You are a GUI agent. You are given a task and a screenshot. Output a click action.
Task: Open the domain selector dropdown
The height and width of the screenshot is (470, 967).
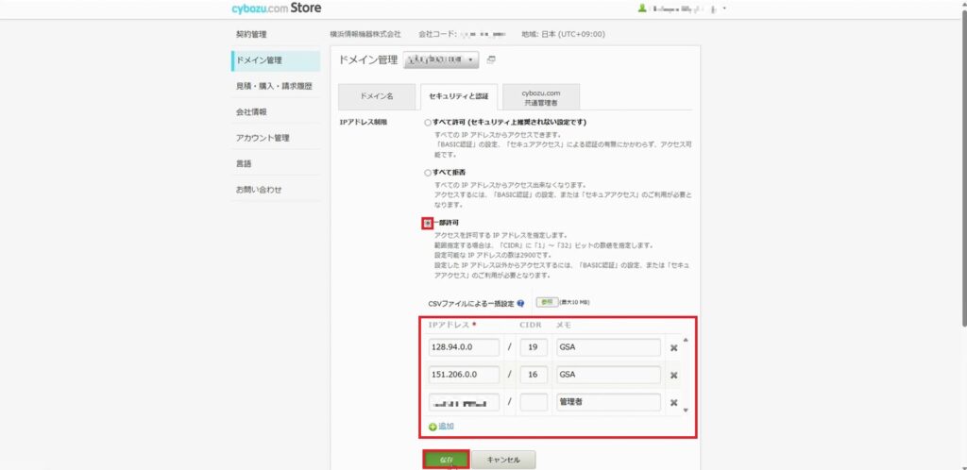(x=441, y=60)
